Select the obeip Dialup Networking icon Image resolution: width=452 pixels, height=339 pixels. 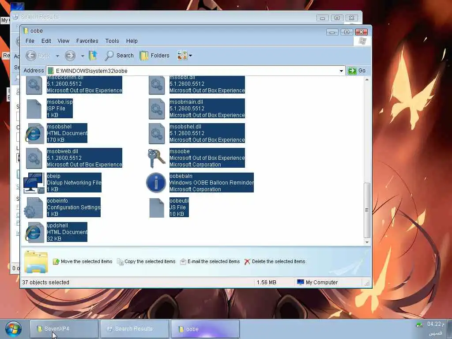[x=34, y=183]
